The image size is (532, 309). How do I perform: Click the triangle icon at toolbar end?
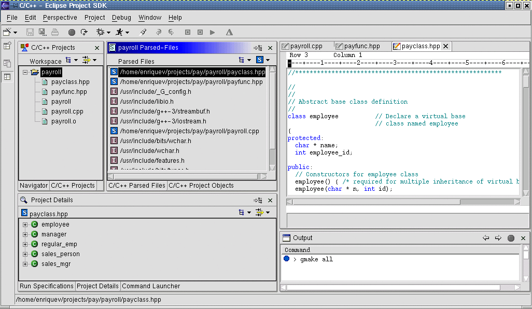[229, 32]
